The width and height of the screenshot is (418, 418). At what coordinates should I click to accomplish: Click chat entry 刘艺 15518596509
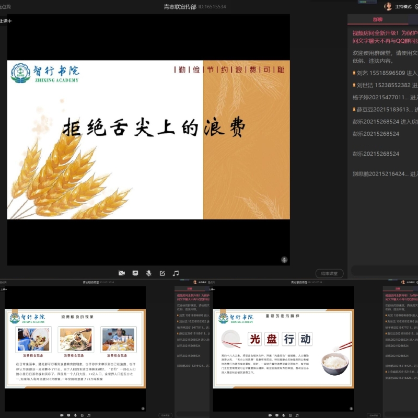point(385,73)
